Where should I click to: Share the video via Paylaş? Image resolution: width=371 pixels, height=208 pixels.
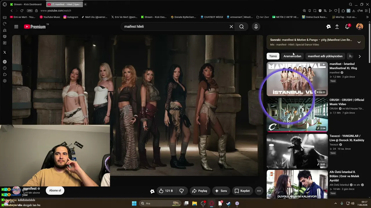point(200,191)
